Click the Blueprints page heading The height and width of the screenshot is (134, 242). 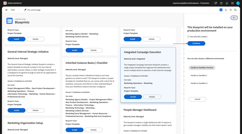[x=22, y=22]
